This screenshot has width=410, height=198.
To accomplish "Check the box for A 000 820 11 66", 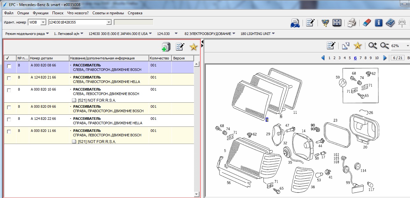I will click(x=9, y=132).
